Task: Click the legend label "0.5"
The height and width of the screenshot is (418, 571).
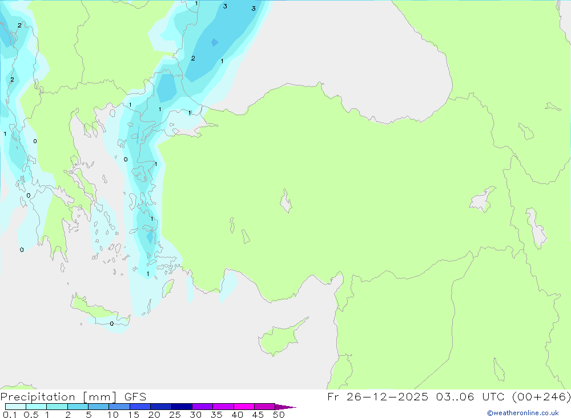Action: click(31, 415)
